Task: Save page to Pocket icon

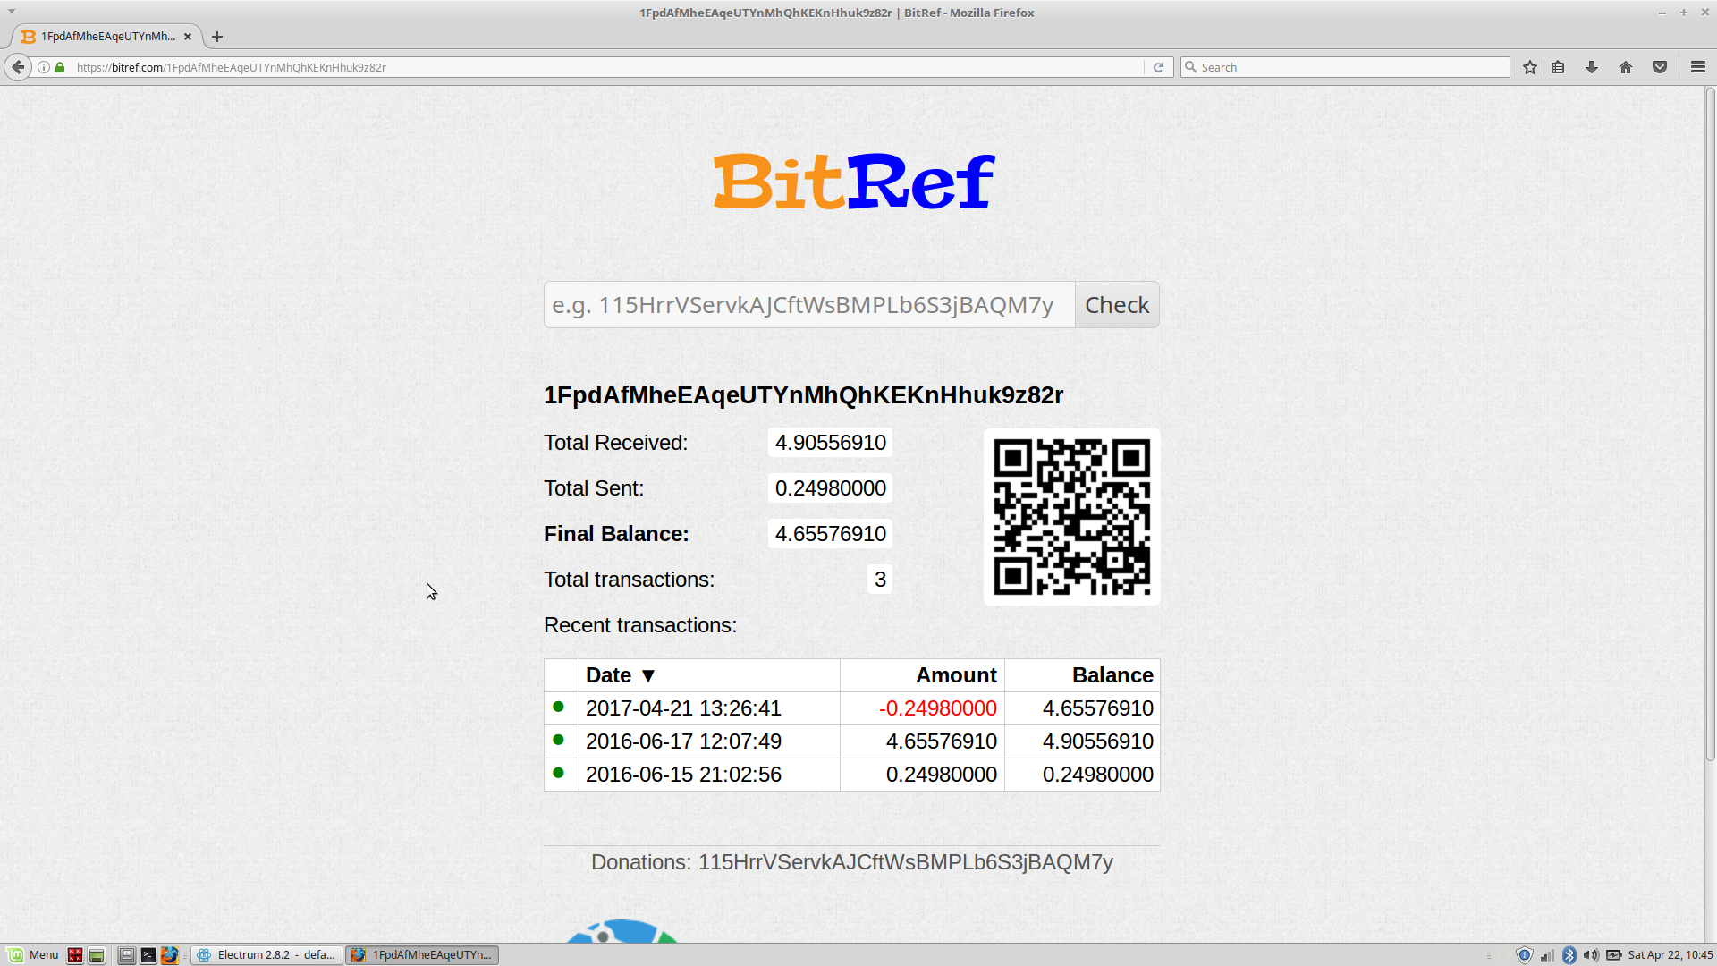Action: pyautogui.click(x=1660, y=67)
